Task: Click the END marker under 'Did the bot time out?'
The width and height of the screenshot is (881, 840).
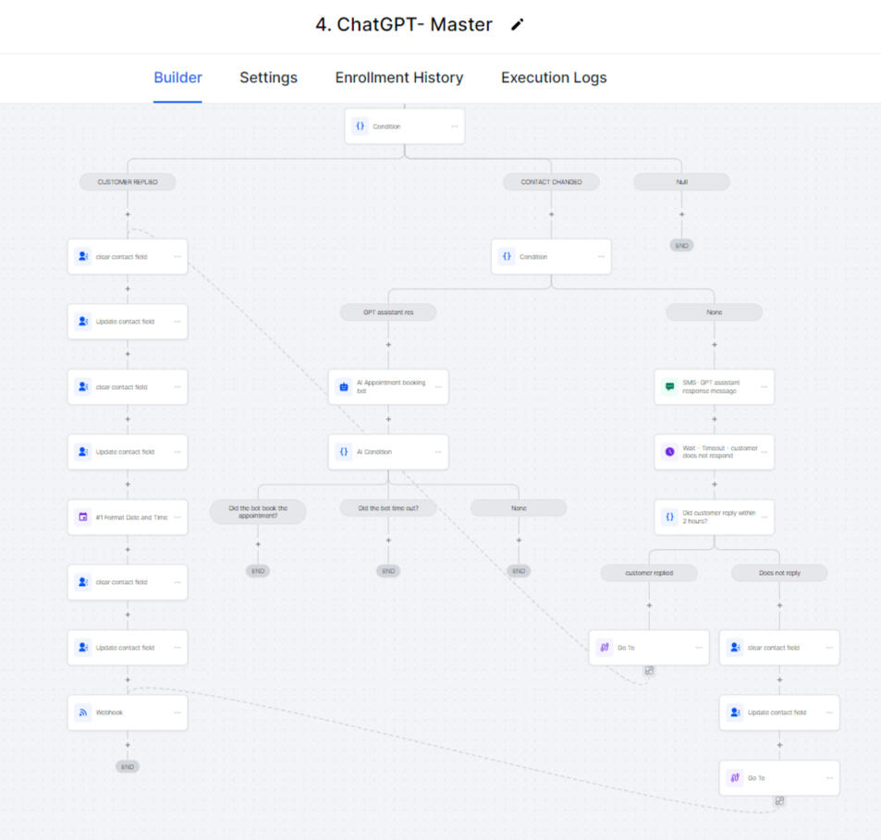Action: (388, 571)
